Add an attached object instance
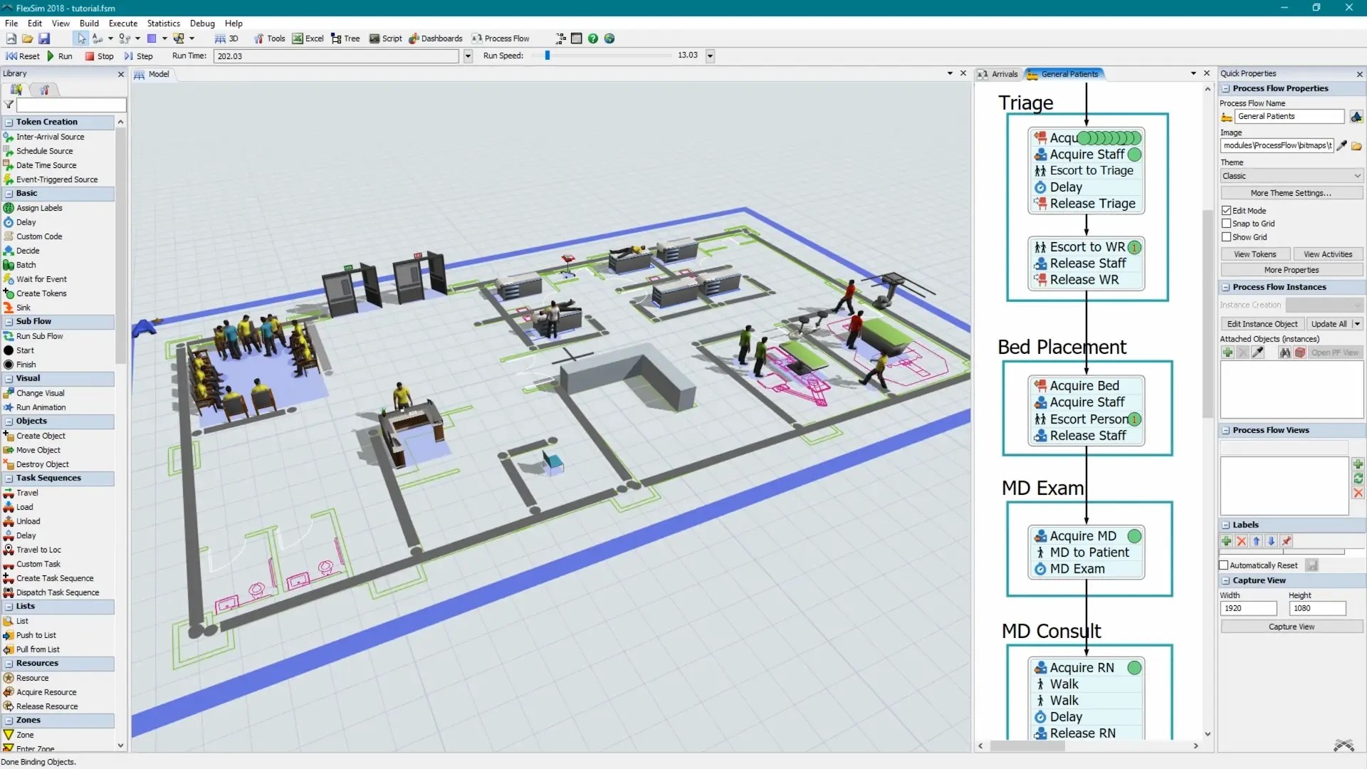The width and height of the screenshot is (1367, 769). (x=1228, y=352)
